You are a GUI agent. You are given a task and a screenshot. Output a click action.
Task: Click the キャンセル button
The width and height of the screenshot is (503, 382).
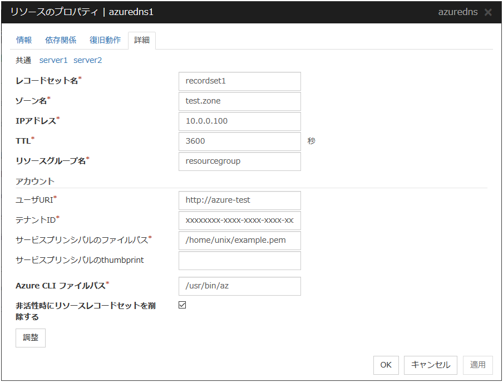tap(431, 365)
